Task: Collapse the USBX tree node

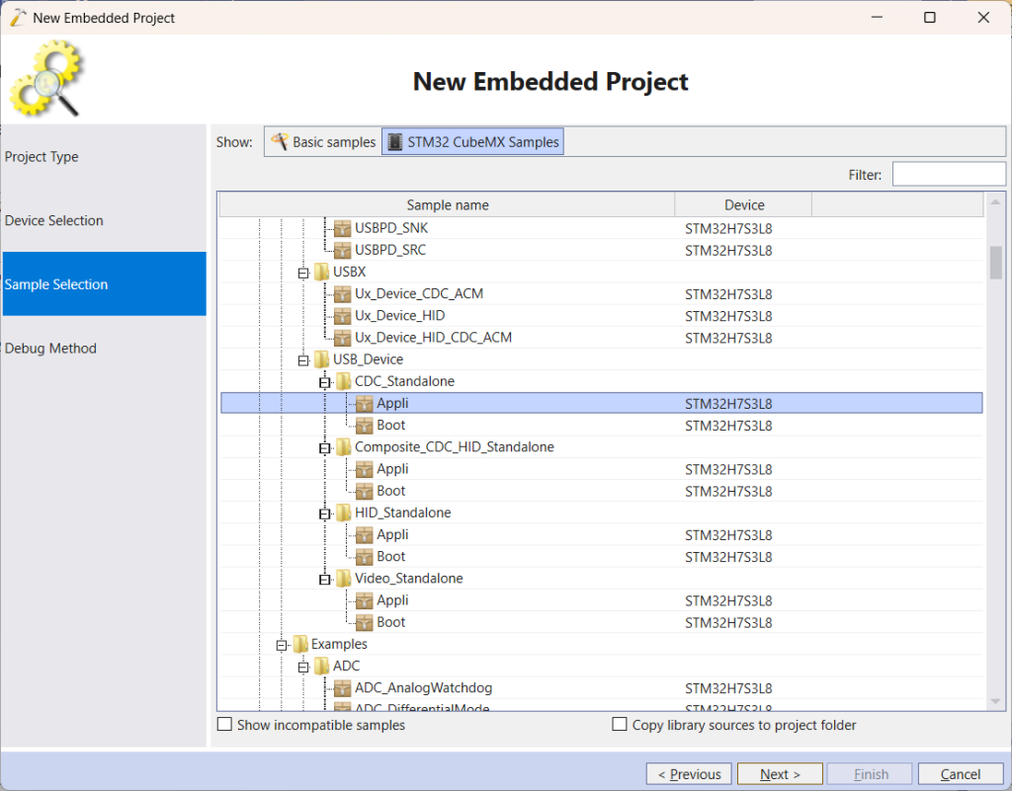Action: pos(302,272)
